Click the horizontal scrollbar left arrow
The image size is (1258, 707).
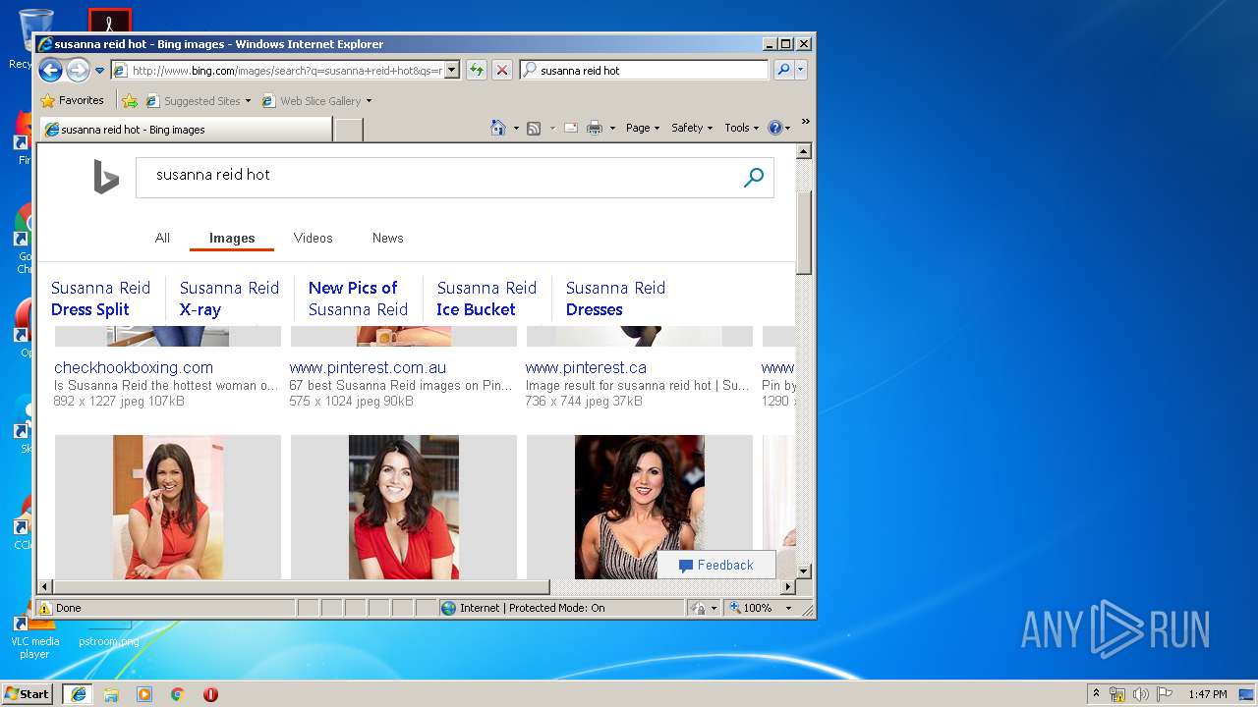pos(45,587)
